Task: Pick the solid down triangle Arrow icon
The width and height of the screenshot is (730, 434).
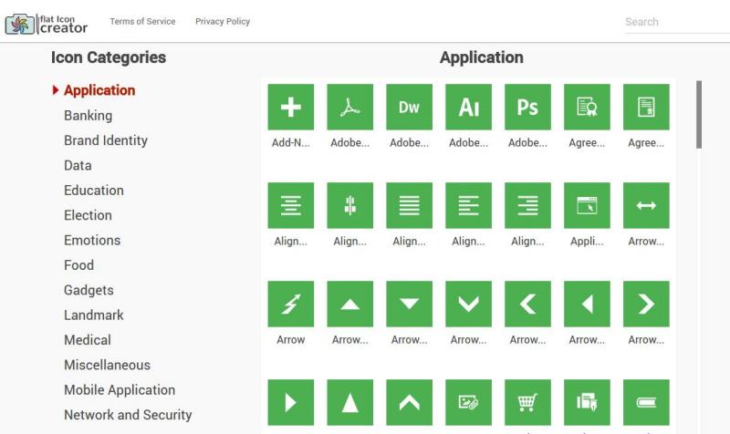Action: (409, 304)
